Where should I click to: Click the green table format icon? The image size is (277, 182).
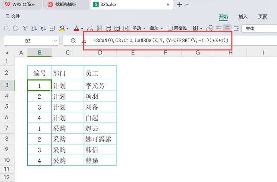(117, 28)
